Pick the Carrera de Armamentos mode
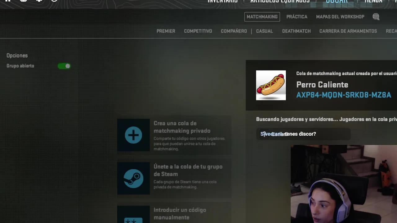The height and width of the screenshot is (223, 397). [348, 31]
